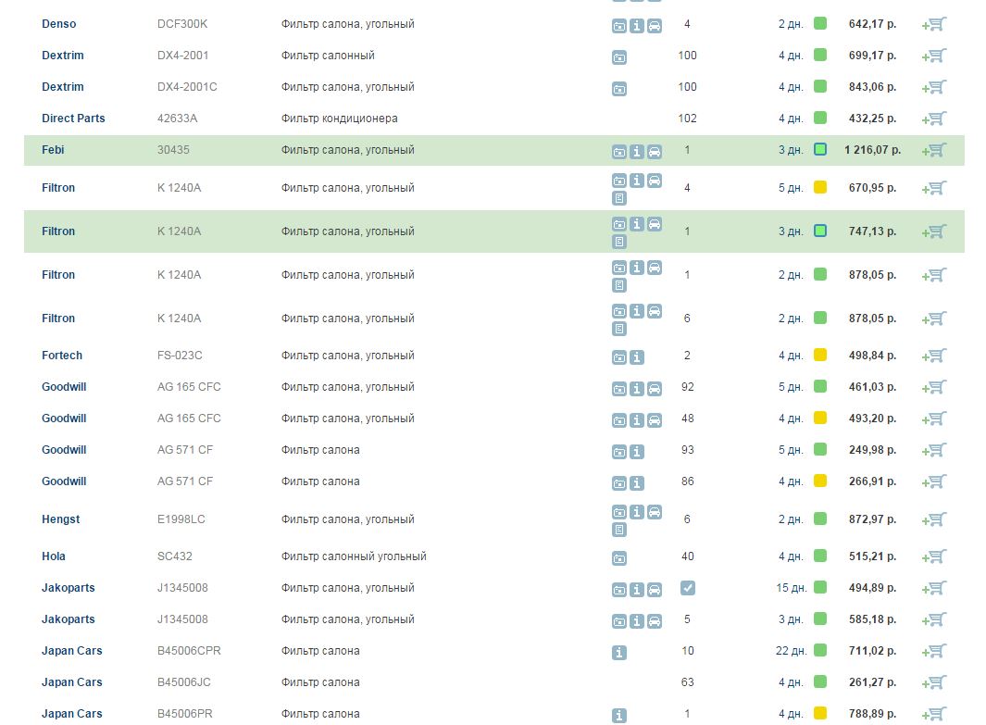
Task: Add Febi 30435 to shopping cart
Action: tap(934, 150)
